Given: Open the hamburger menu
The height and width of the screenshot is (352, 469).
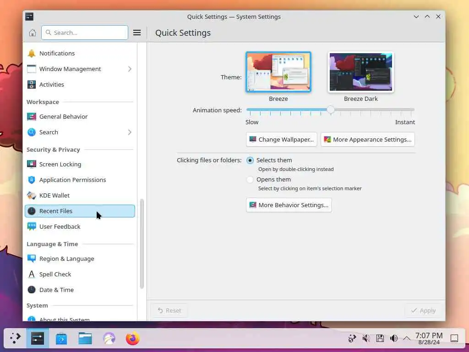Looking at the screenshot, I should click(x=136, y=33).
